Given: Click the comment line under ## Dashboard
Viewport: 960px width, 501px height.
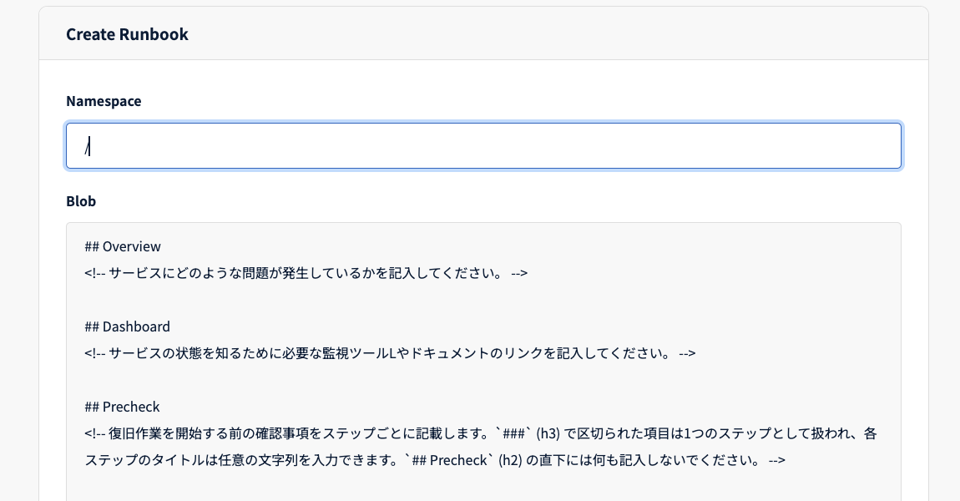Looking at the screenshot, I should click(390, 353).
